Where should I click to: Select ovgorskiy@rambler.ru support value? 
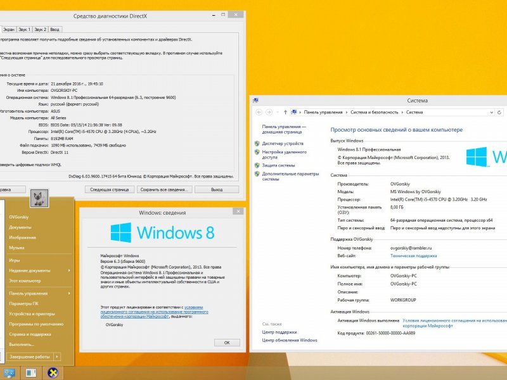(411, 248)
